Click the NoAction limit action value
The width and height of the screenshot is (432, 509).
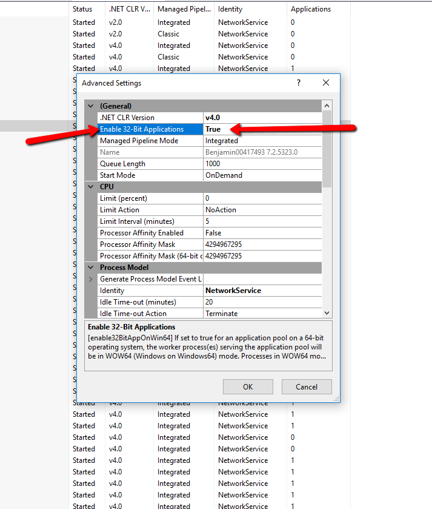(x=262, y=210)
